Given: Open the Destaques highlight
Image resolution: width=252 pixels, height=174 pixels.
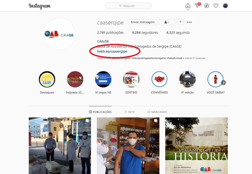Looking at the screenshot, I should 47,79.
